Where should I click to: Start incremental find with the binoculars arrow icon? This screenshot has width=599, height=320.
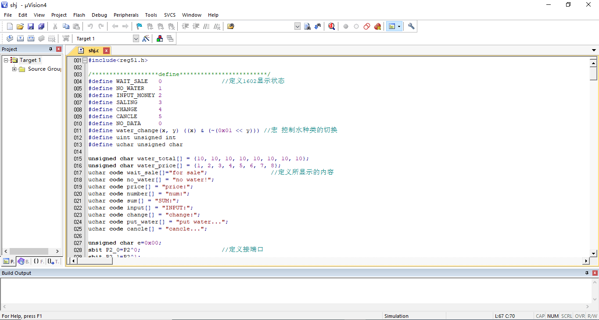[x=318, y=26]
